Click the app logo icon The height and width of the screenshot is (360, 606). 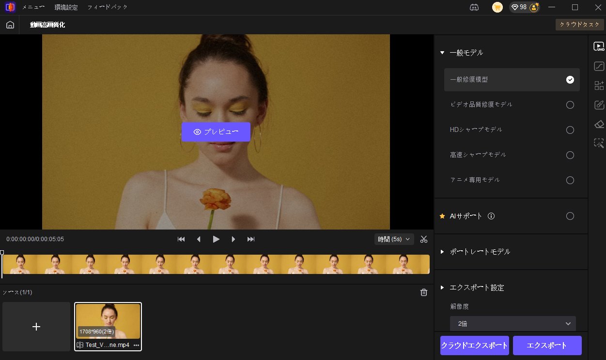pyautogui.click(x=10, y=7)
